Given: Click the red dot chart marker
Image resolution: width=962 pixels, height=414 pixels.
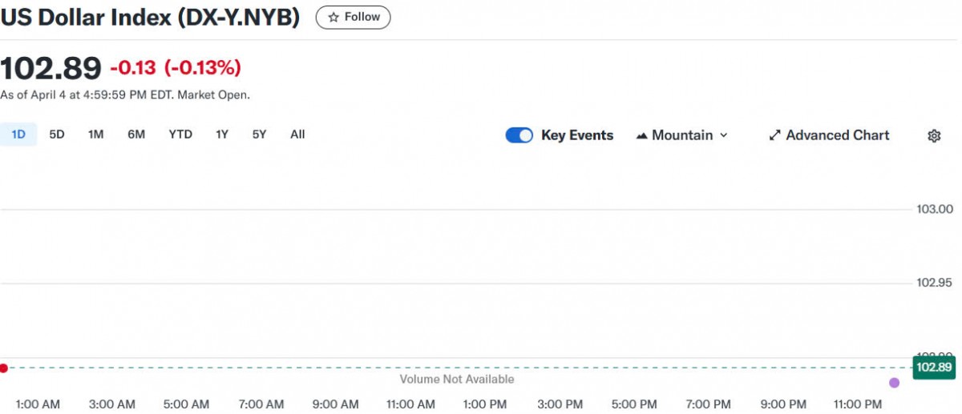Looking at the screenshot, I should click(x=4, y=368).
